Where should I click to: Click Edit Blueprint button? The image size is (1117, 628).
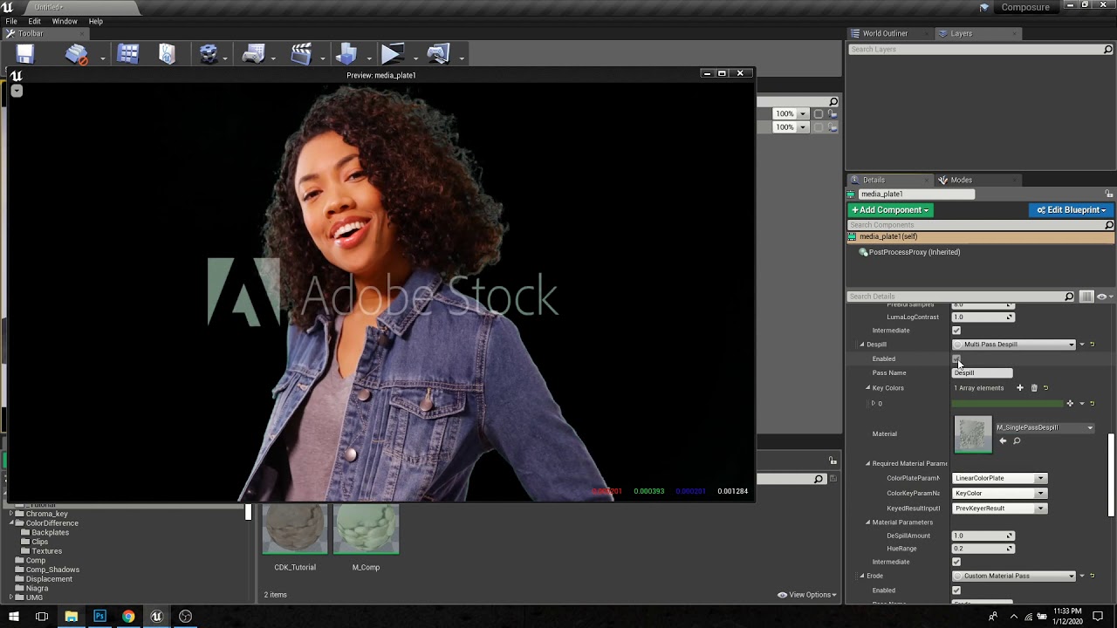coord(1071,210)
